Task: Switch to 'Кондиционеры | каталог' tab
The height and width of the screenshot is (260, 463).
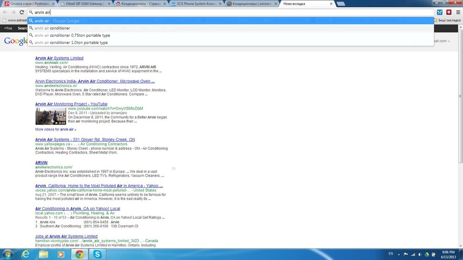Action: [x=251, y=4]
